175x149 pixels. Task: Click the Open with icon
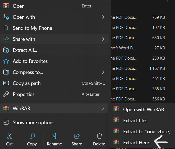click(x=6, y=17)
